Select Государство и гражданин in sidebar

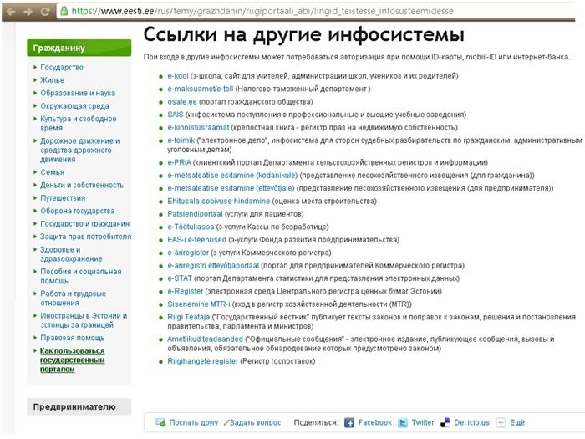tap(84, 223)
